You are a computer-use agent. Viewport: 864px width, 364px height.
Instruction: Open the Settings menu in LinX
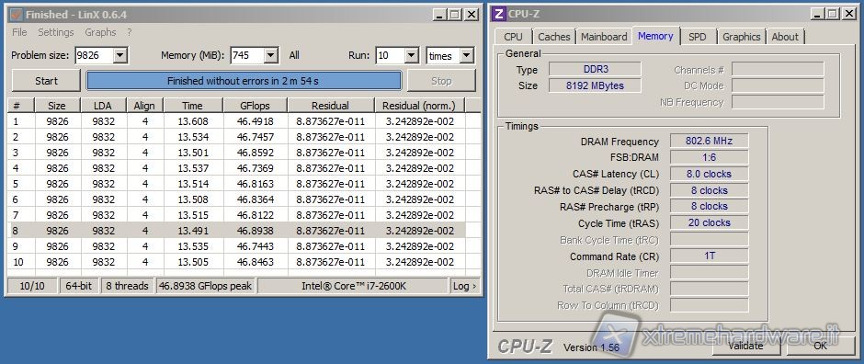tap(56, 32)
